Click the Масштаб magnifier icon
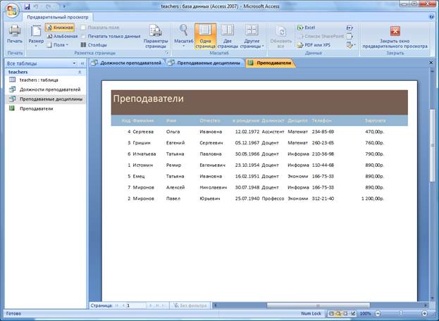 [183, 30]
